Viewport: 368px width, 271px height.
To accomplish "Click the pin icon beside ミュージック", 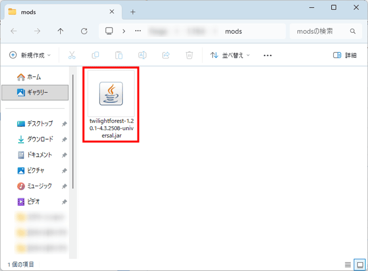I will click(64, 186).
